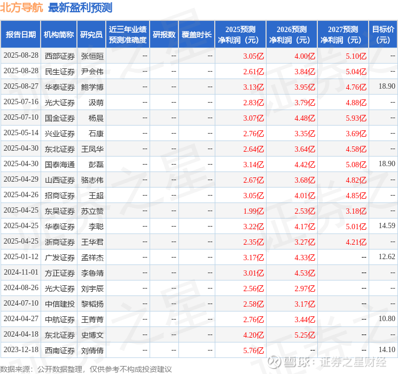Click the 2026预测净利润 column header
398x374 pixels.
pos(292,35)
